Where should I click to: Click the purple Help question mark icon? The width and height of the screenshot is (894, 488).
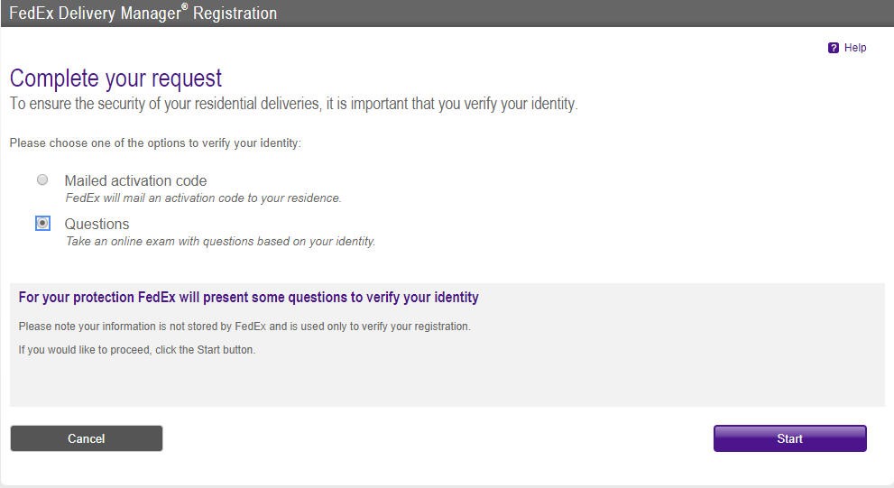pyautogui.click(x=833, y=48)
